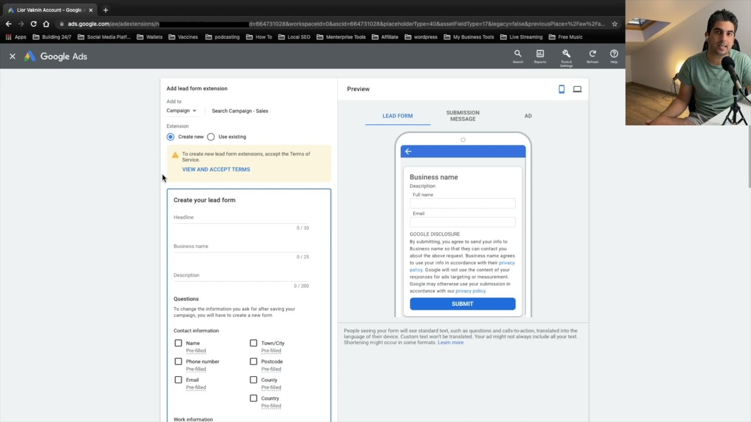The height and width of the screenshot is (422, 751).
Task: Open the Building 24/7 bookmark folder
Action: click(x=52, y=37)
